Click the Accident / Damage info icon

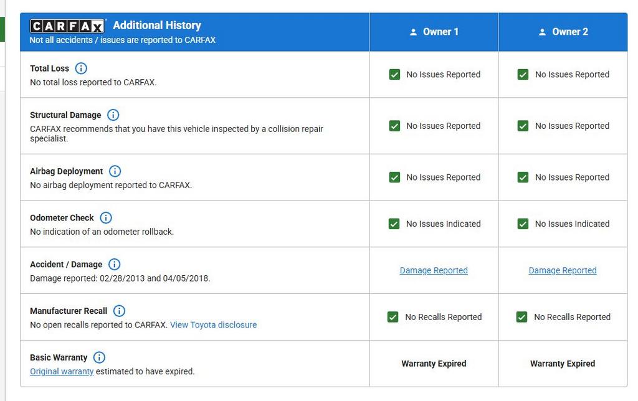(x=115, y=265)
